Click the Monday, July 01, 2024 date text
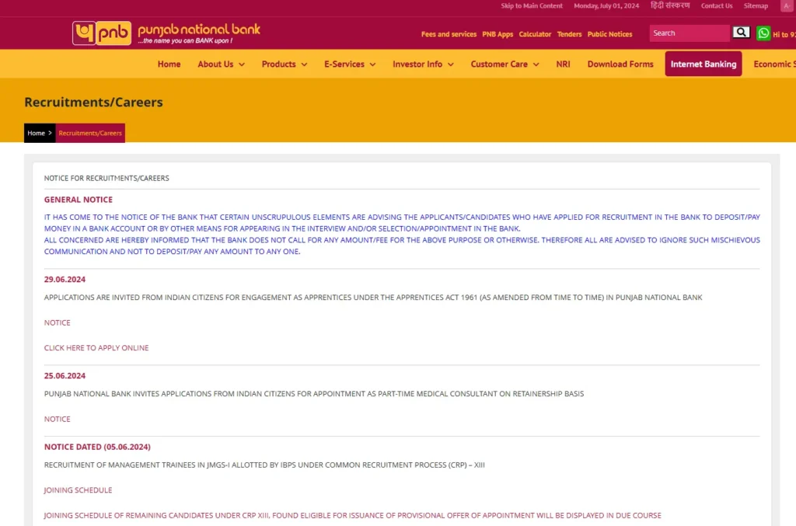The image size is (796, 526). (606, 6)
